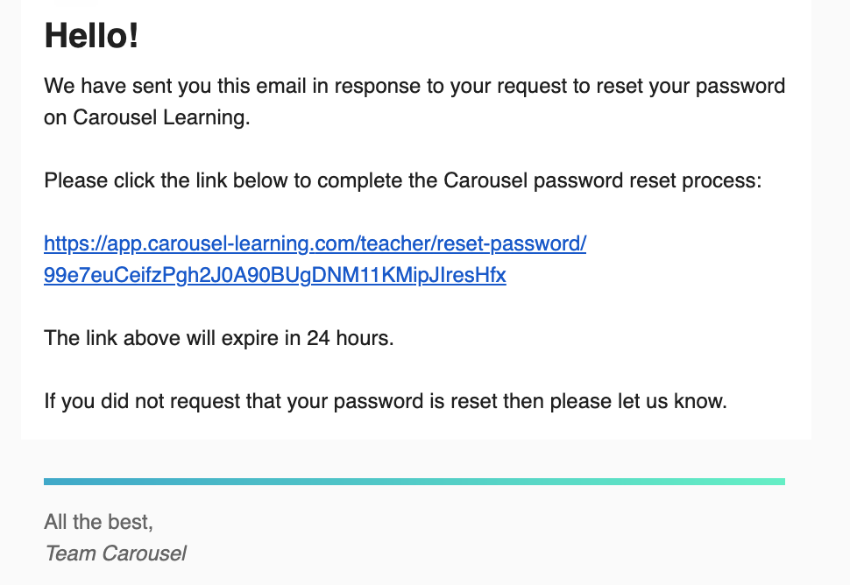Click the "All the best," sign-off
This screenshot has height=585, width=850.
98,523
